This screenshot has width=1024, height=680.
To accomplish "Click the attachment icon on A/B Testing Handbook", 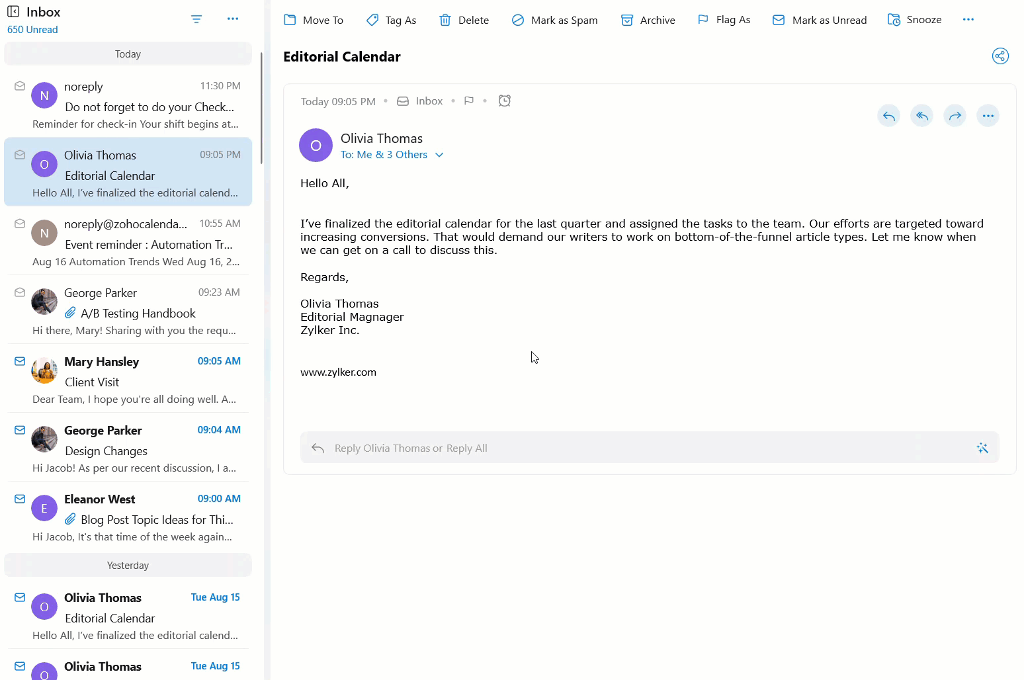I will coord(70,313).
